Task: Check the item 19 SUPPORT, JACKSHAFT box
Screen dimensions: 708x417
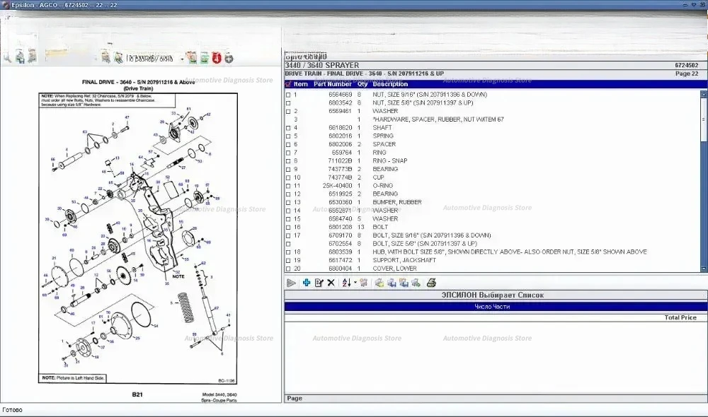Action: pos(288,261)
